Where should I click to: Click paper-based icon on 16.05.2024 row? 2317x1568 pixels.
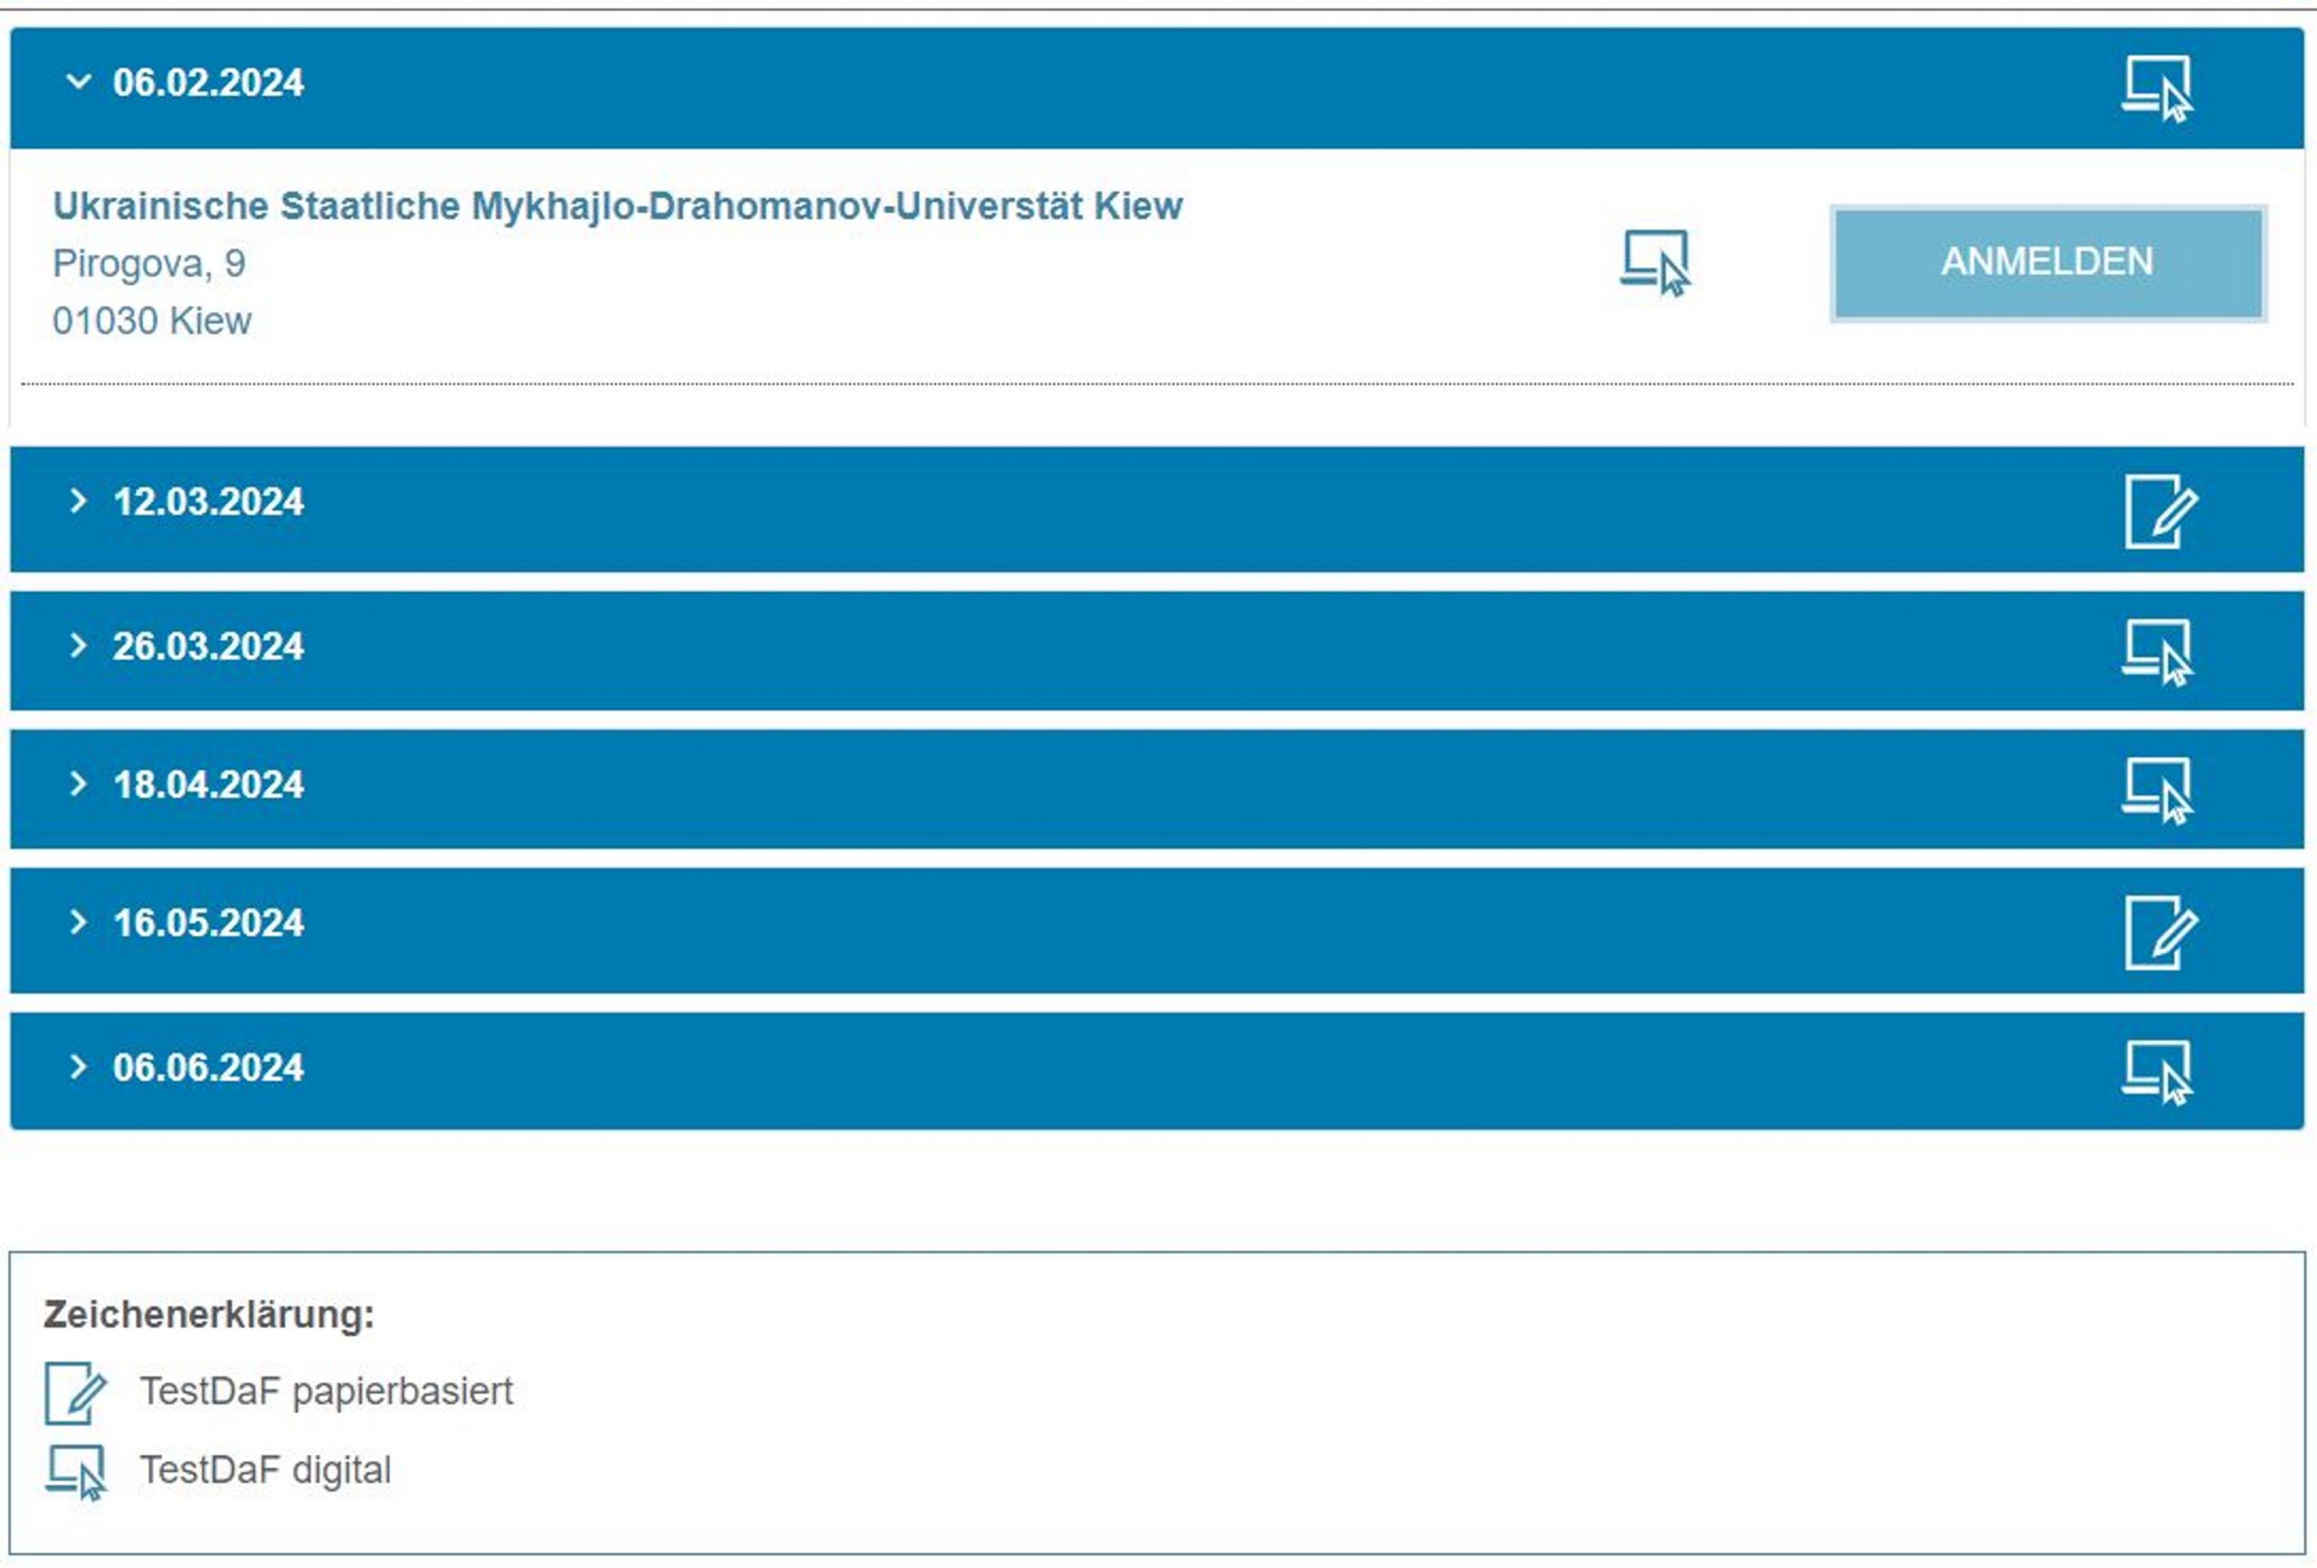[x=2160, y=932]
